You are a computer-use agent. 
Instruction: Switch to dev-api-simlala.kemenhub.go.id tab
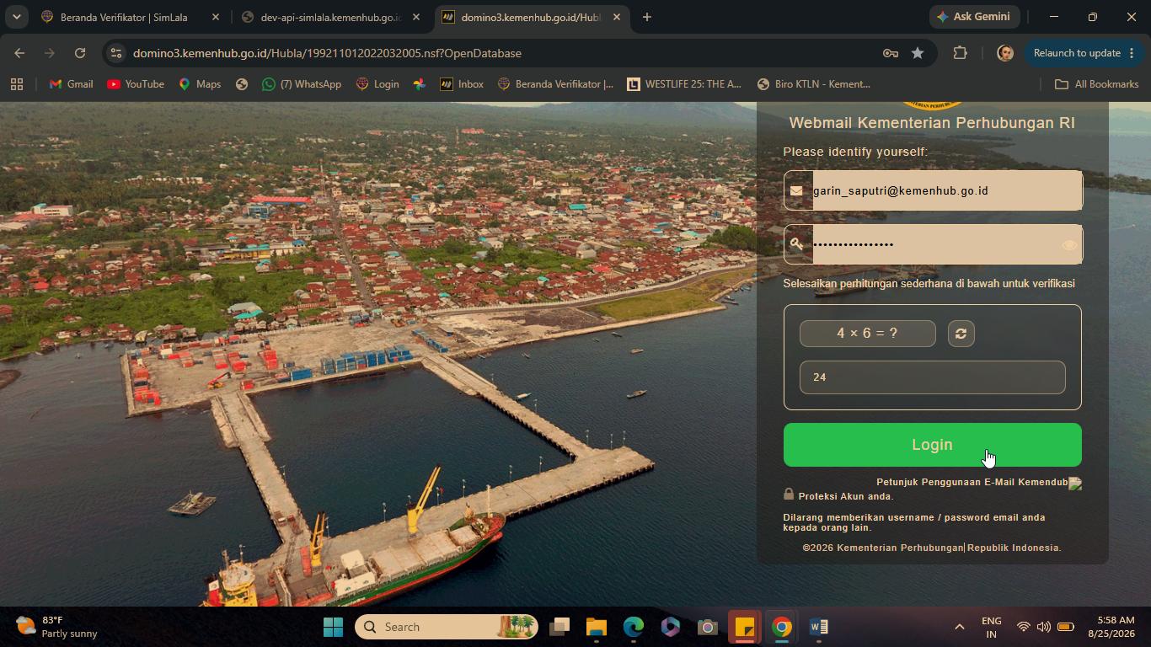pyautogui.click(x=330, y=17)
